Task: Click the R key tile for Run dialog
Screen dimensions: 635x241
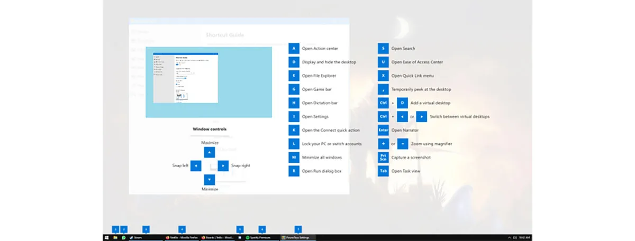Action: coord(294,171)
